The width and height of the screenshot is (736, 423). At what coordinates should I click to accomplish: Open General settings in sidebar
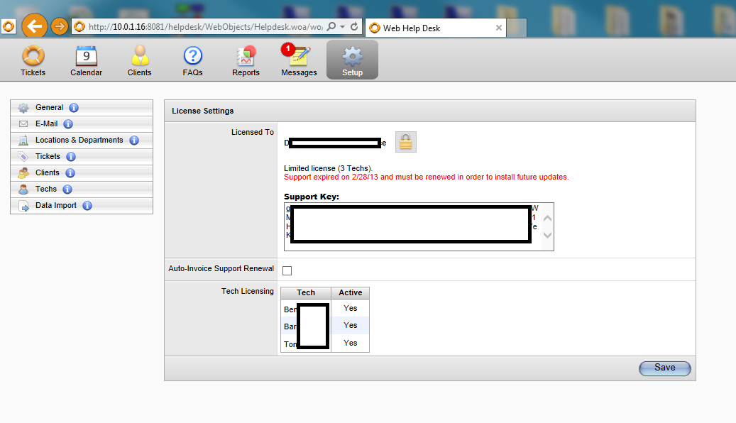pyautogui.click(x=49, y=107)
